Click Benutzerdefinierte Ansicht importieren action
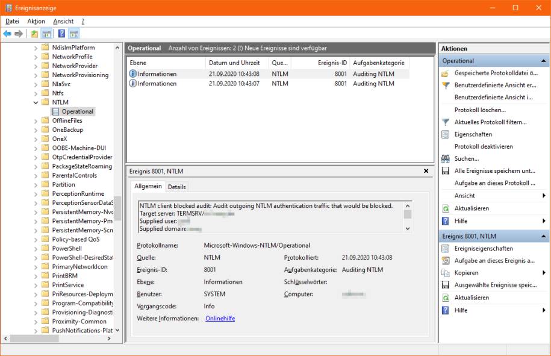 (493, 98)
